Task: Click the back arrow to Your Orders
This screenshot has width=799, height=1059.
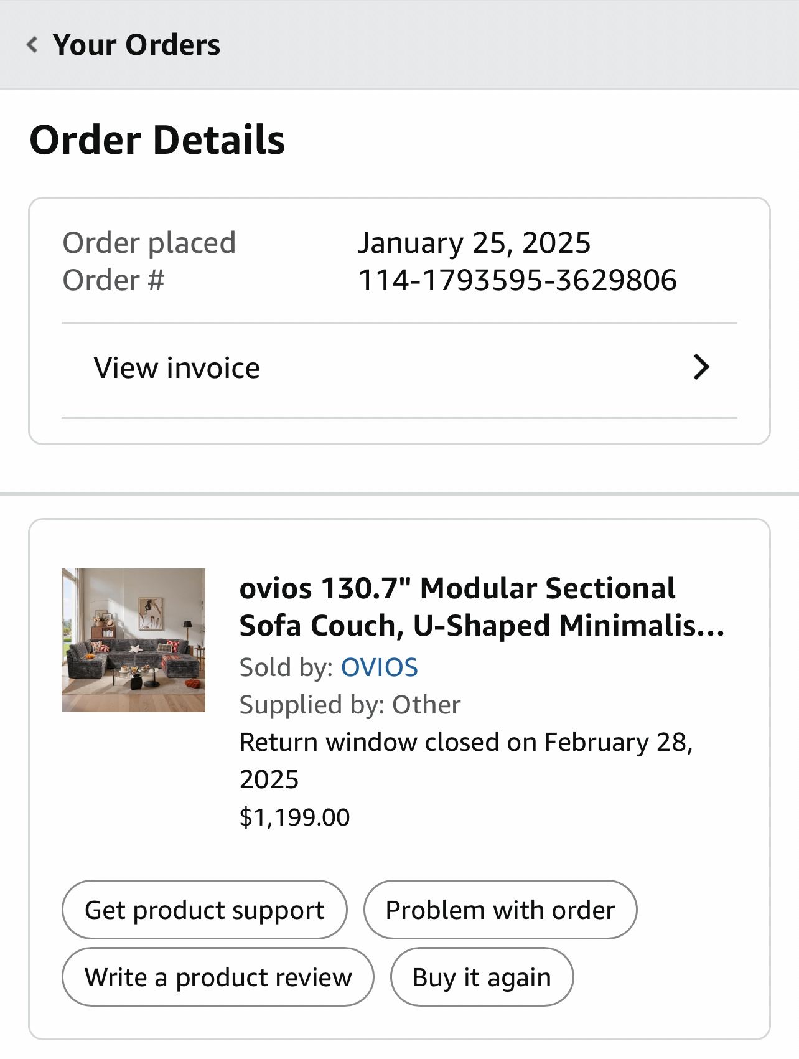Action: tap(32, 44)
